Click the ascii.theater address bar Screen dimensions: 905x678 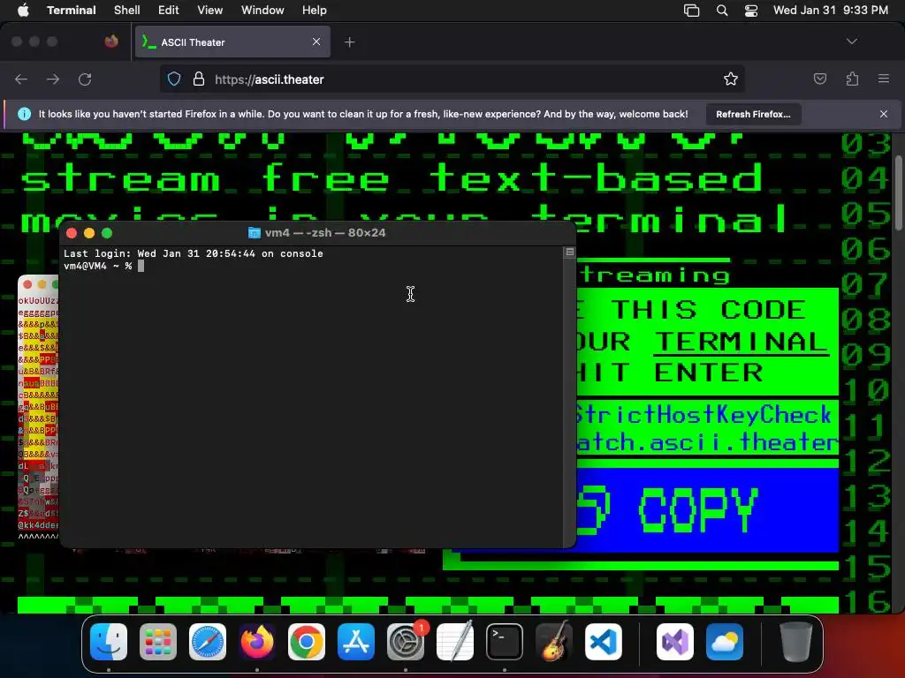pyautogui.click(x=452, y=79)
